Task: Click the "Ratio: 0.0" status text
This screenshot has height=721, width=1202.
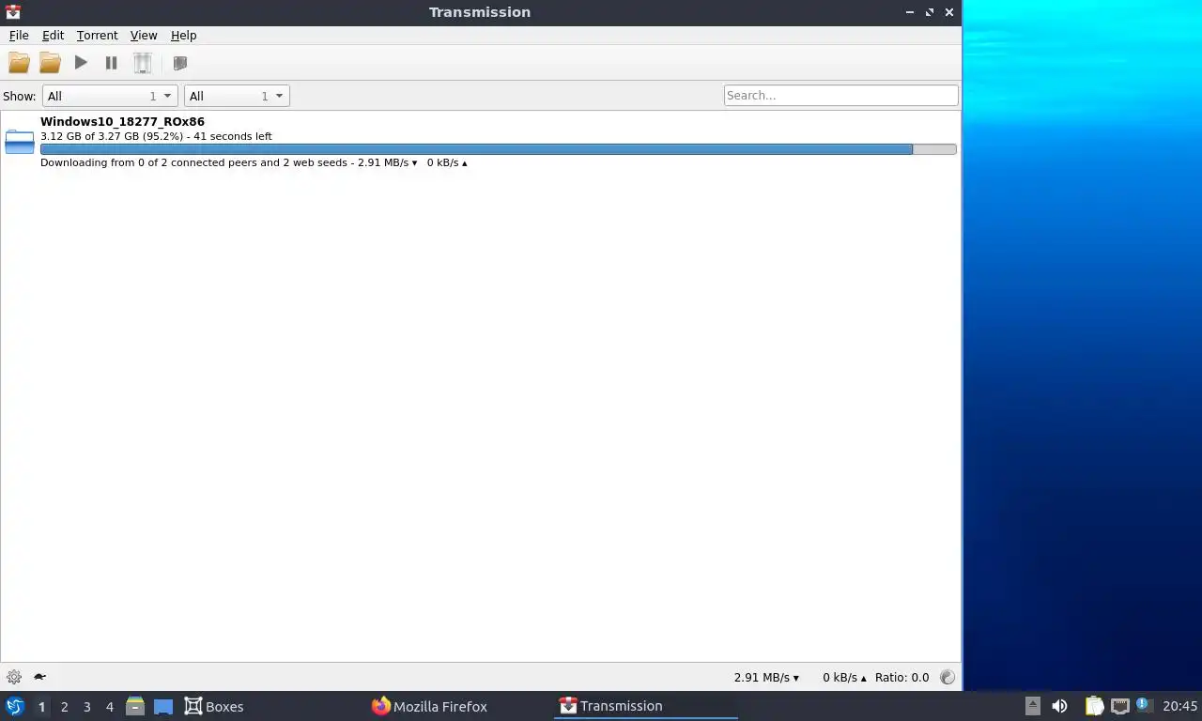Action: [901, 677]
